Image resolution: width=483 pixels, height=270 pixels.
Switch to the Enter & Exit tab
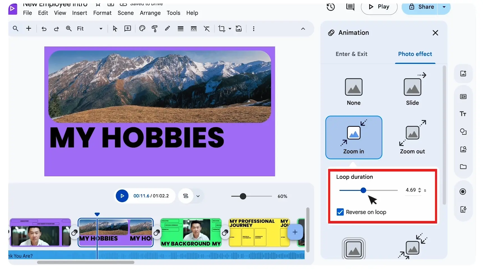pyautogui.click(x=351, y=54)
